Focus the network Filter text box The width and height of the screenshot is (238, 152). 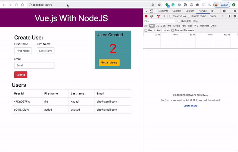159,21
